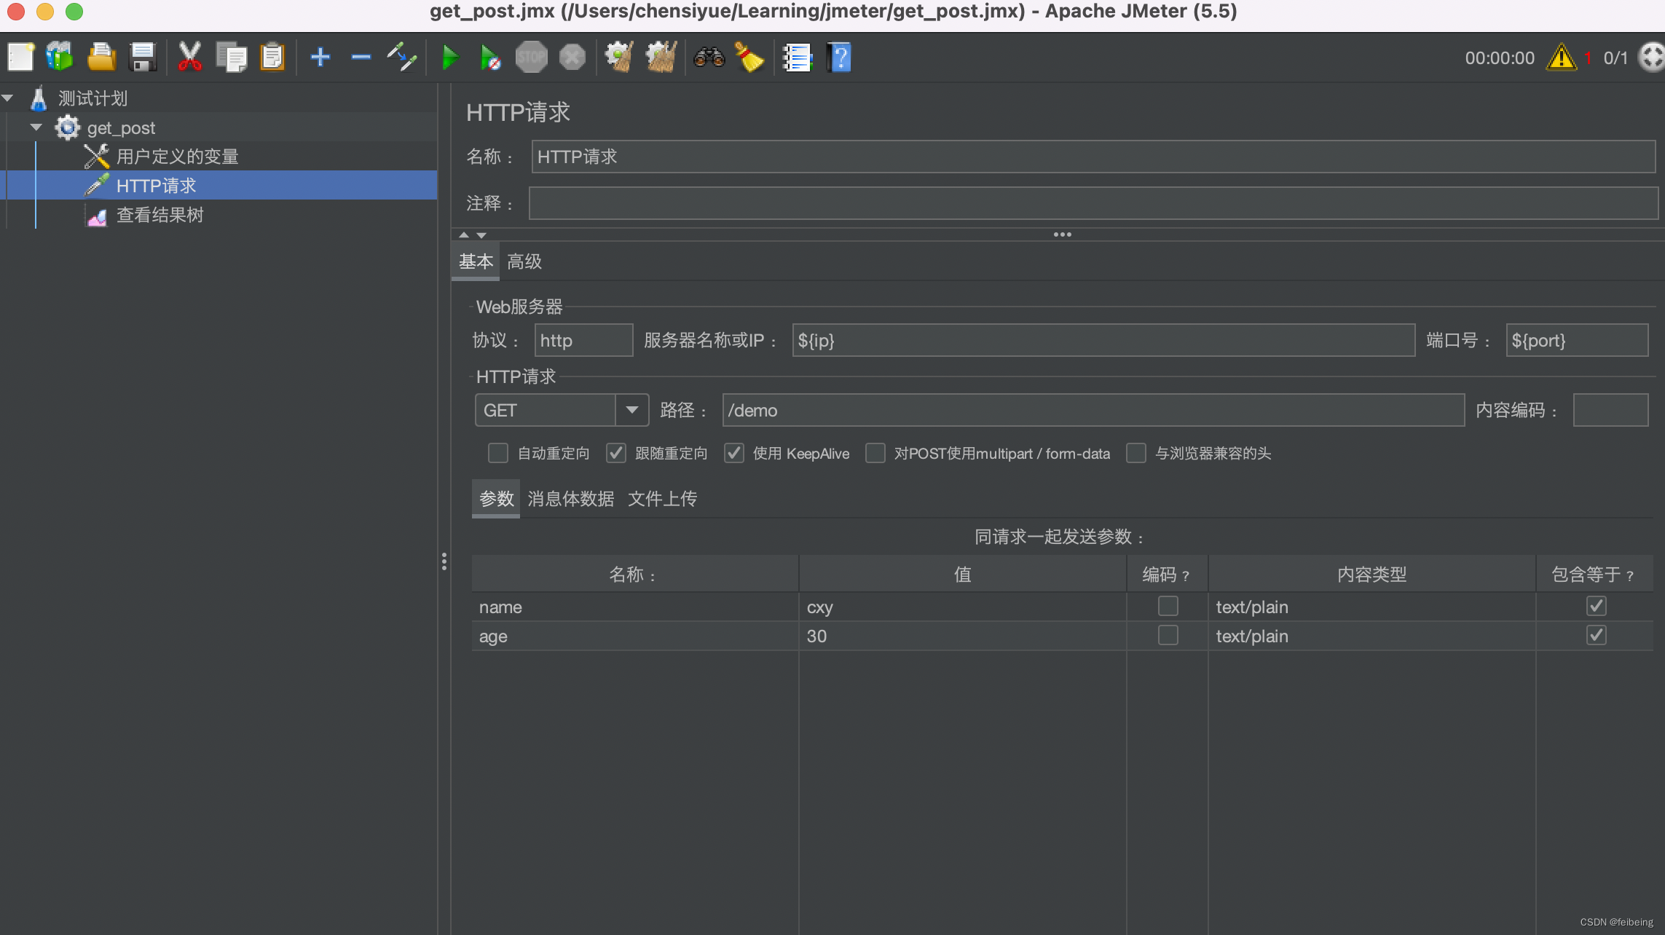This screenshot has width=1665, height=935.
Task: Check 编码 box for name row
Action: point(1168,606)
